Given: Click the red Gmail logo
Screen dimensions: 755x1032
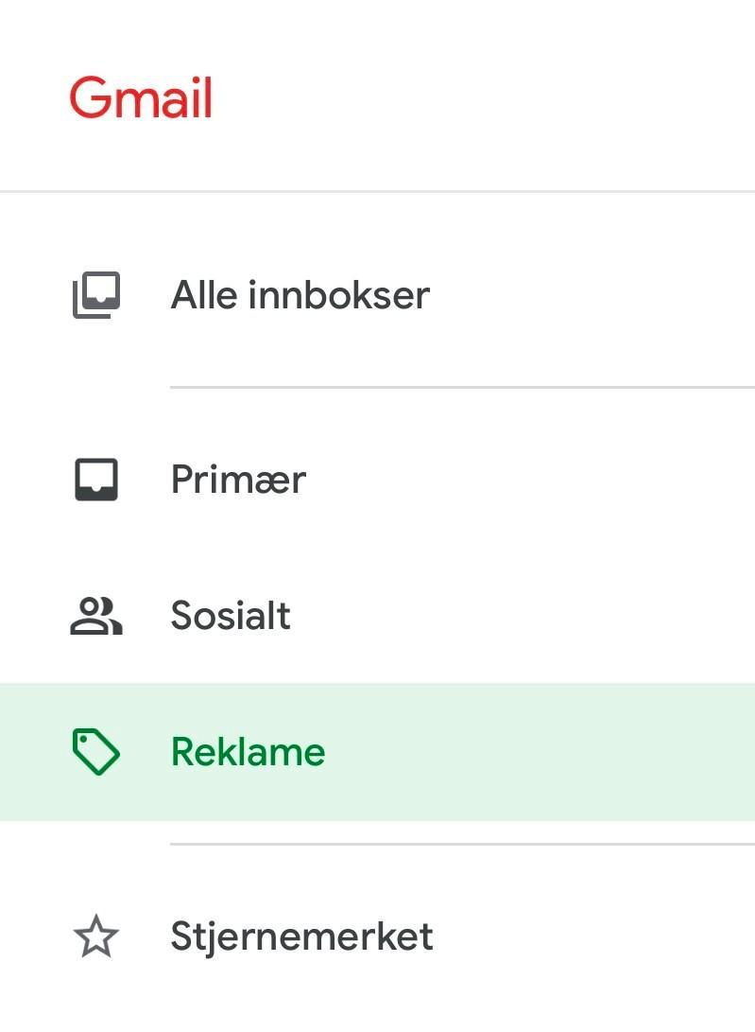Looking at the screenshot, I should [x=141, y=98].
